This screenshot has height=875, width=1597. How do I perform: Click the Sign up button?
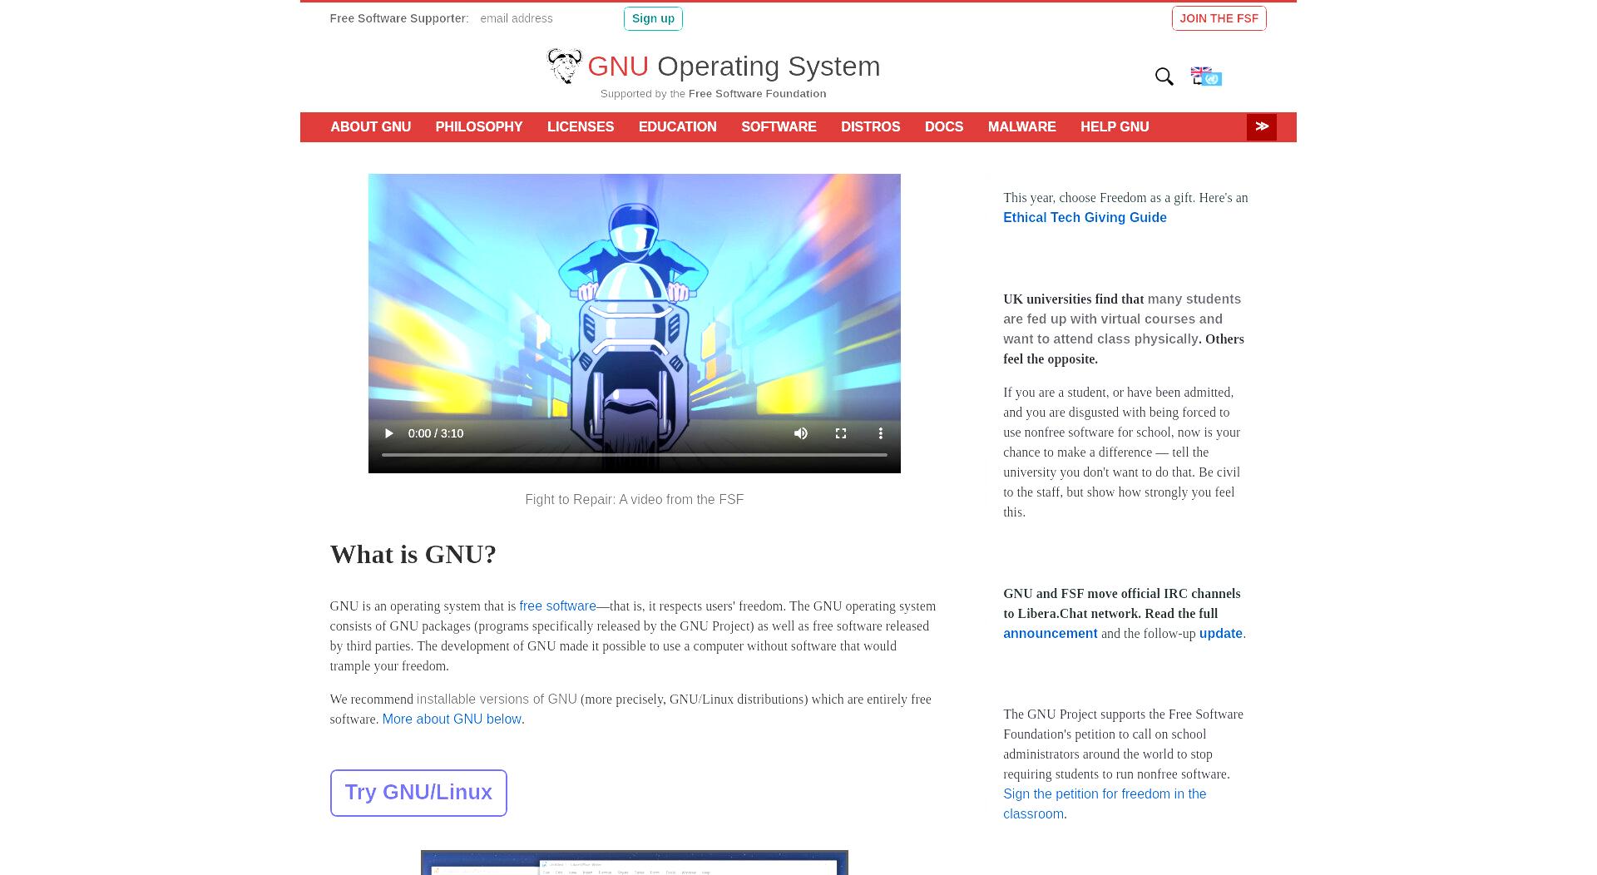coord(653,18)
